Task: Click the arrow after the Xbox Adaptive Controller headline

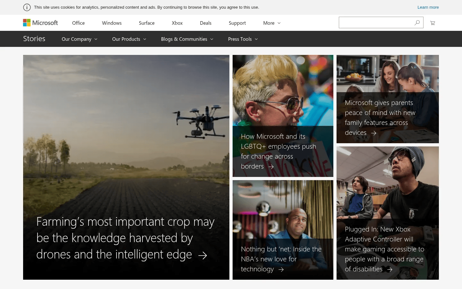Action: pyautogui.click(x=390, y=269)
